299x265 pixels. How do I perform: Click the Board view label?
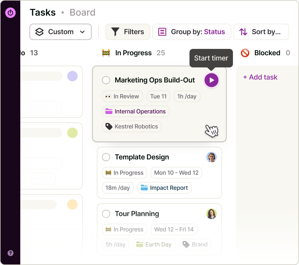pos(82,12)
